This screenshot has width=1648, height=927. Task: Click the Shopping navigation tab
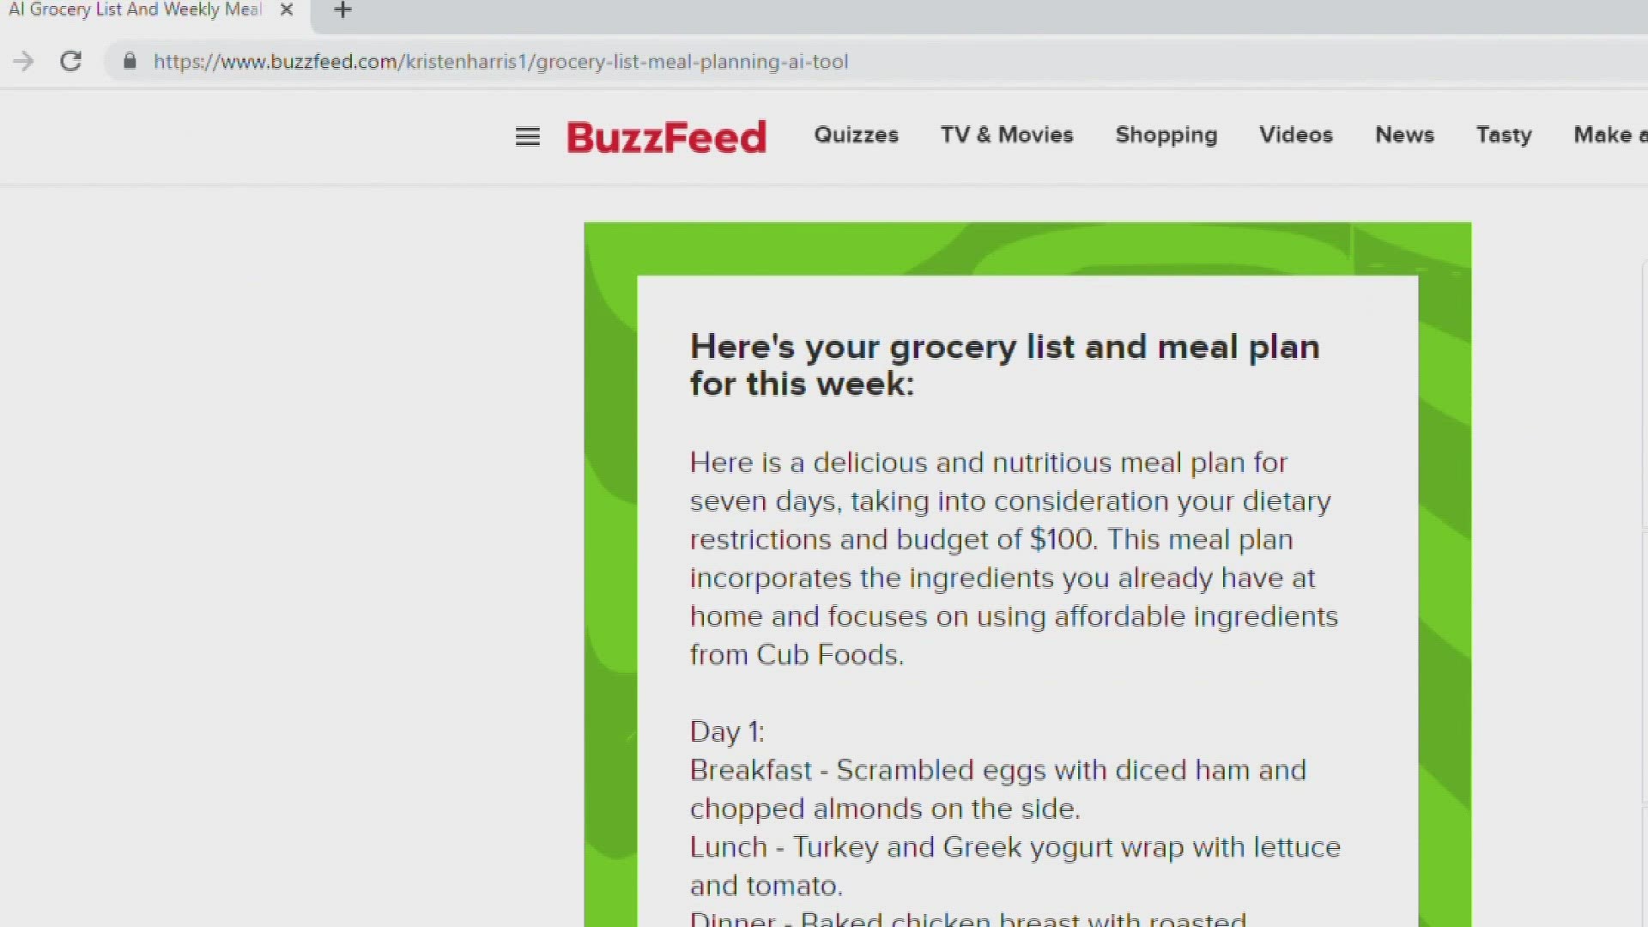1165,135
